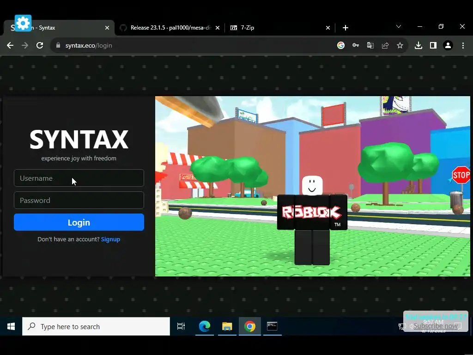Image resolution: width=473 pixels, height=355 pixels.
Task: Click the blue Login button
Action: 79,222
